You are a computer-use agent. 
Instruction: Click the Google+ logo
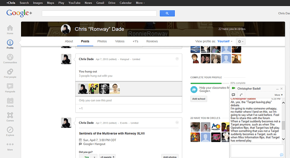pyautogui.click(x=19, y=13)
